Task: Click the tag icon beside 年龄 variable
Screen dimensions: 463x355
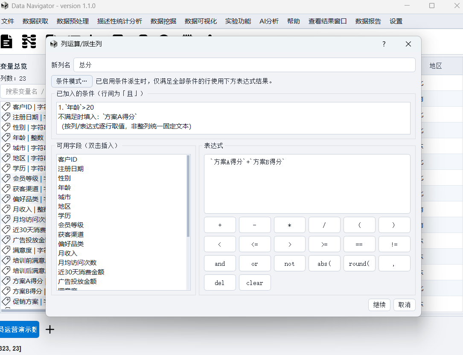Action: click(x=6, y=137)
